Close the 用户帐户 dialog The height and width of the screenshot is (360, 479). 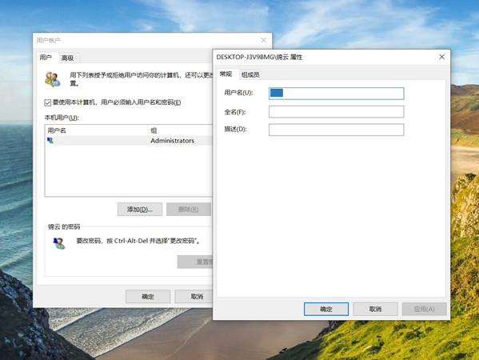click(x=263, y=40)
